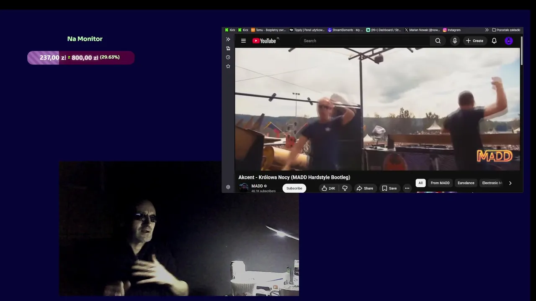Go to YouTube home via logo
This screenshot has height=301, width=536.
pyautogui.click(x=264, y=41)
